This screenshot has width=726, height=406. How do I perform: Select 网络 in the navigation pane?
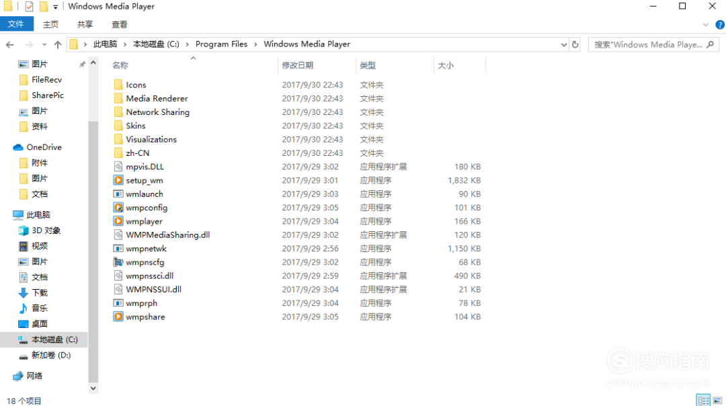click(x=34, y=376)
